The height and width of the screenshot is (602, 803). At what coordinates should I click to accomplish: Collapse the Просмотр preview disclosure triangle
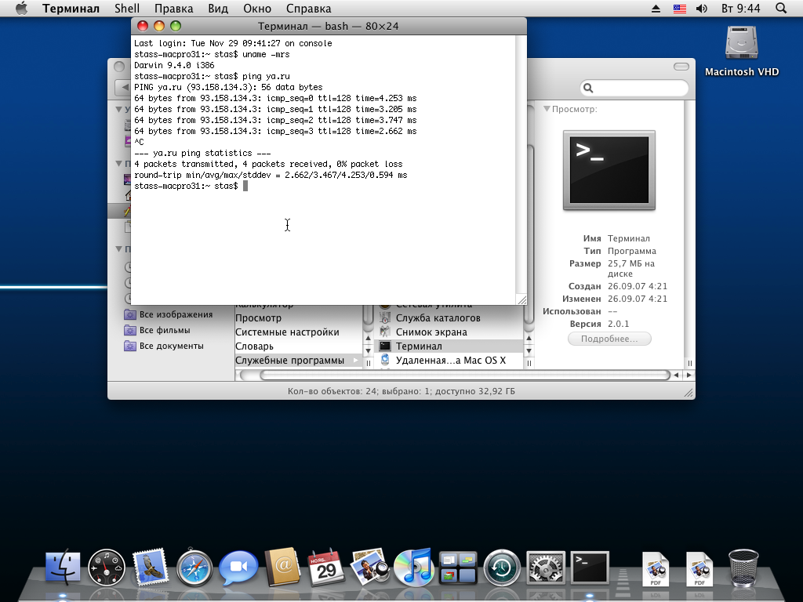[x=547, y=110]
